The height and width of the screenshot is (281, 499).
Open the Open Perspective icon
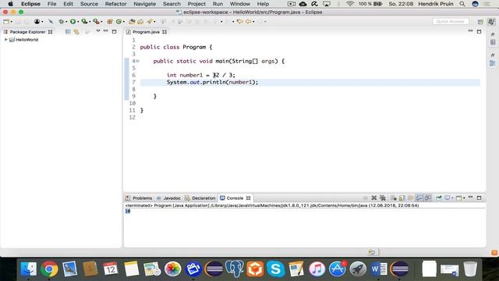click(x=480, y=22)
